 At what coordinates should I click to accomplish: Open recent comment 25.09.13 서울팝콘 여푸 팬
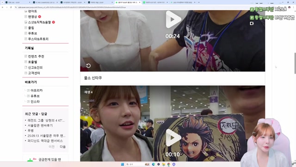pyautogui.click(x=46, y=136)
